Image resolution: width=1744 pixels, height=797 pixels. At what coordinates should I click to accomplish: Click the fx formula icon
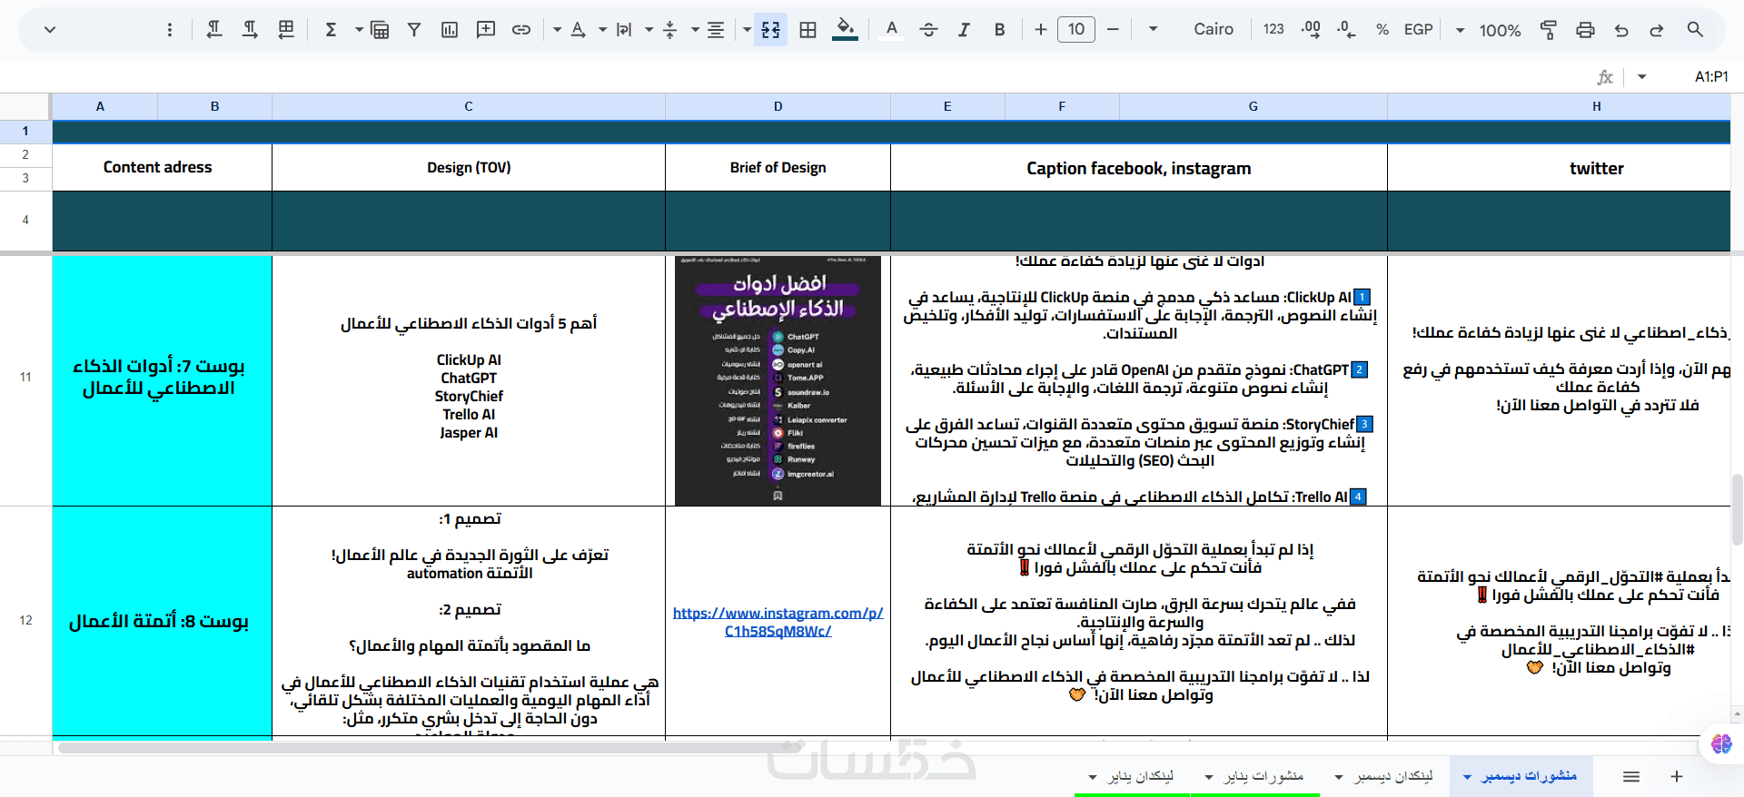(x=1605, y=77)
